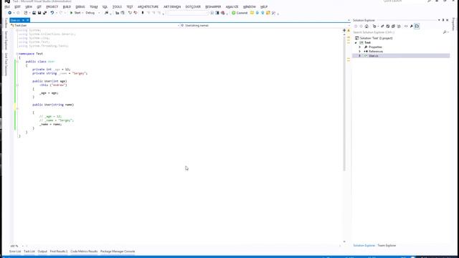Toggle Preview Selected Items in Solution Explorer
This screenshot has height=258, width=459.
tap(417, 27)
